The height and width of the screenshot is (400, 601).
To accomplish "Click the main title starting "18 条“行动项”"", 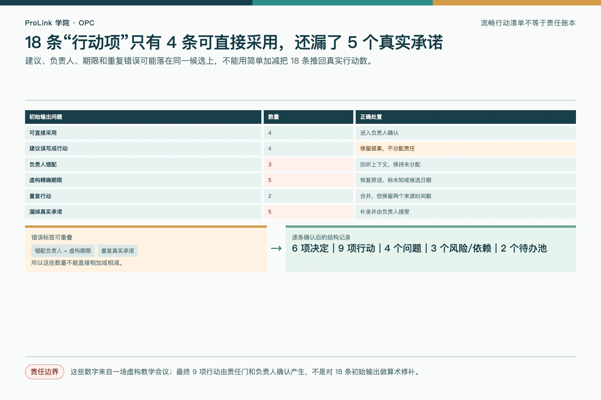I will (x=234, y=42).
